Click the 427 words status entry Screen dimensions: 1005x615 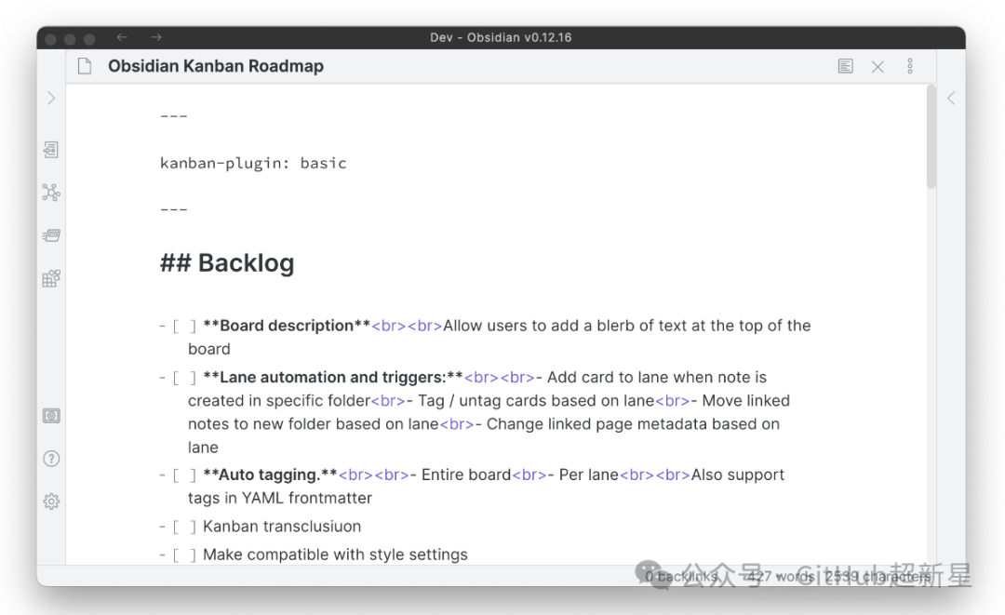pos(780,577)
